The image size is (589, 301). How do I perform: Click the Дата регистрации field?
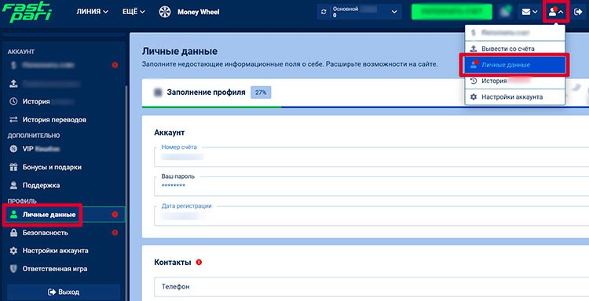pos(371,216)
